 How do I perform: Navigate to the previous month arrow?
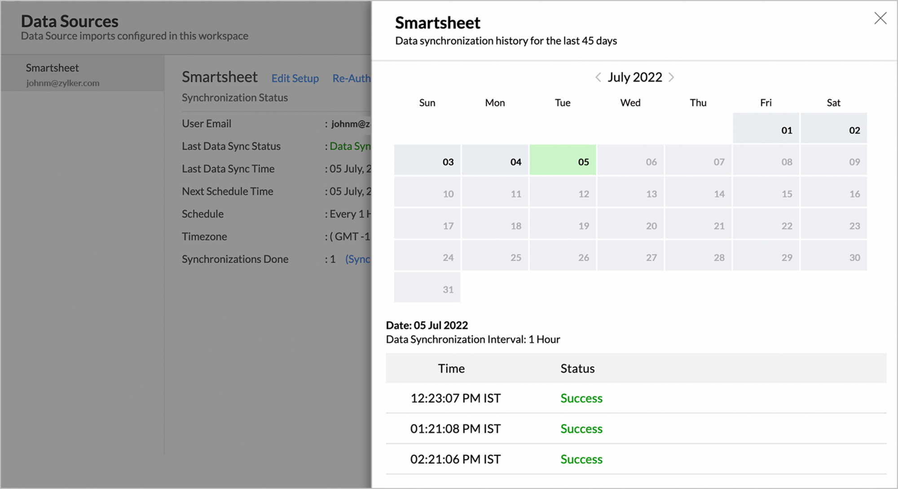pos(598,77)
